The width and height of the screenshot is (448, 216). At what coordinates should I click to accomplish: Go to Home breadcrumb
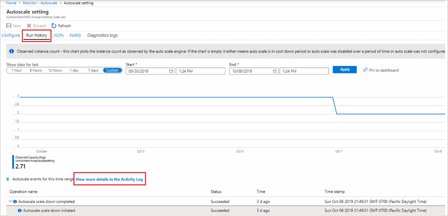pyautogui.click(x=11, y=3)
